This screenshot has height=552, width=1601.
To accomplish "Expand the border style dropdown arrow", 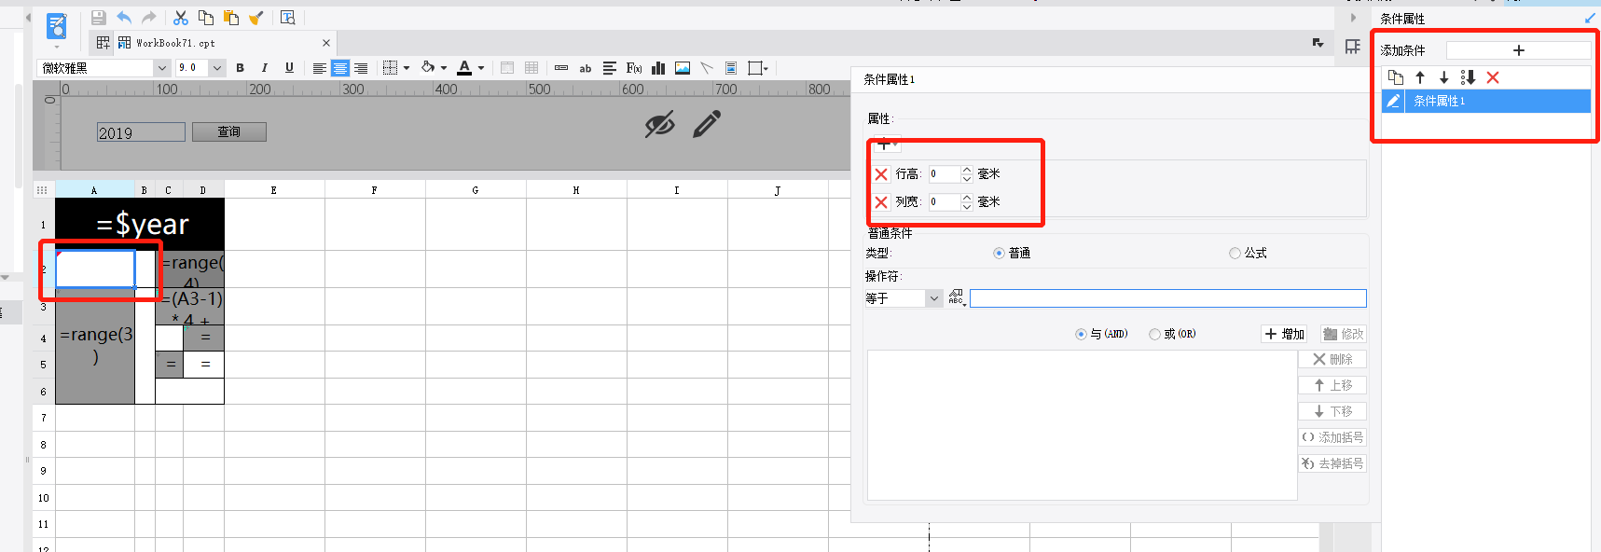I will click(x=407, y=68).
